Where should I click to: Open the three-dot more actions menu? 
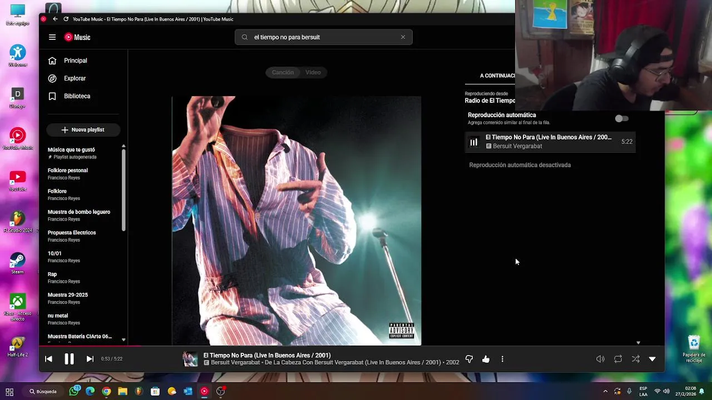pos(502,359)
